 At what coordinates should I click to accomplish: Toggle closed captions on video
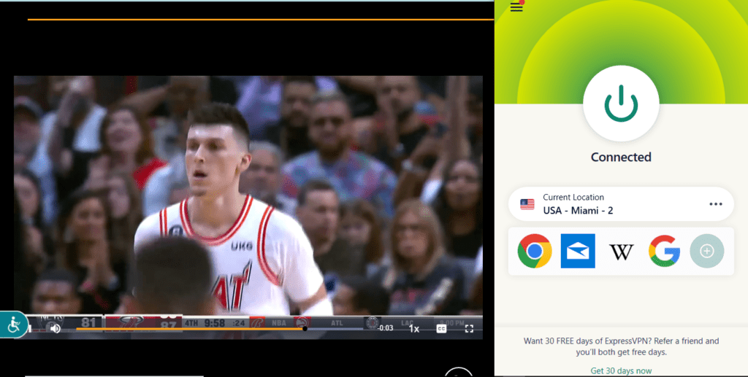pyautogui.click(x=441, y=329)
